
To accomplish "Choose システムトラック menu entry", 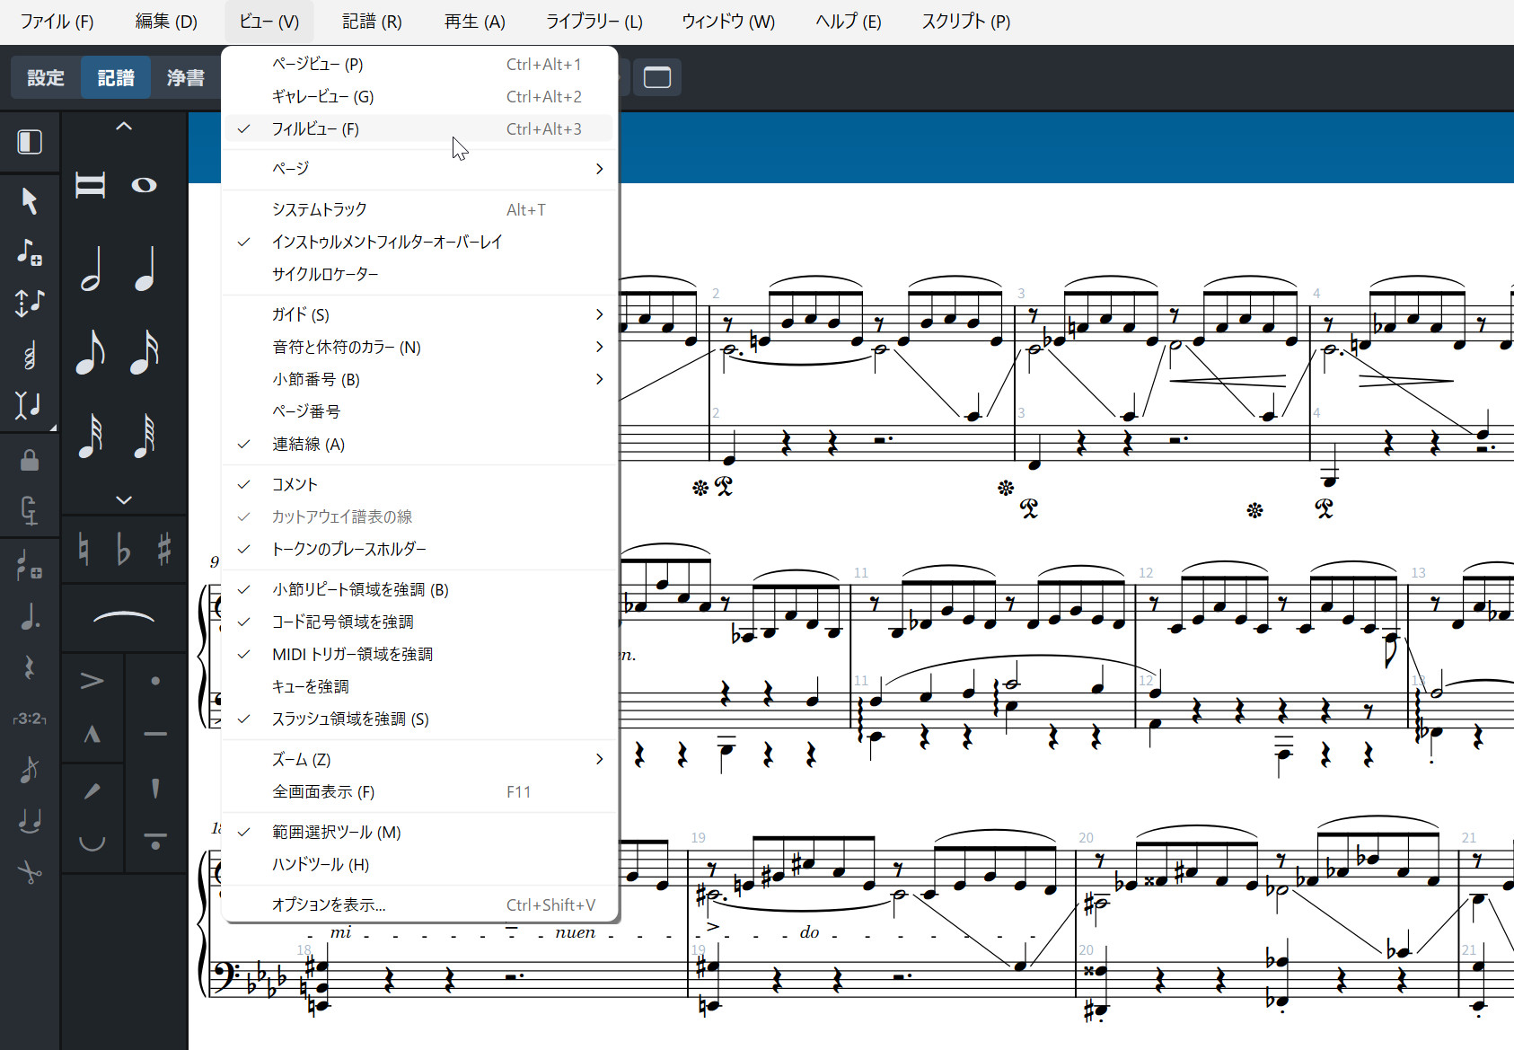I will pyautogui.click(x=419, y=210).
